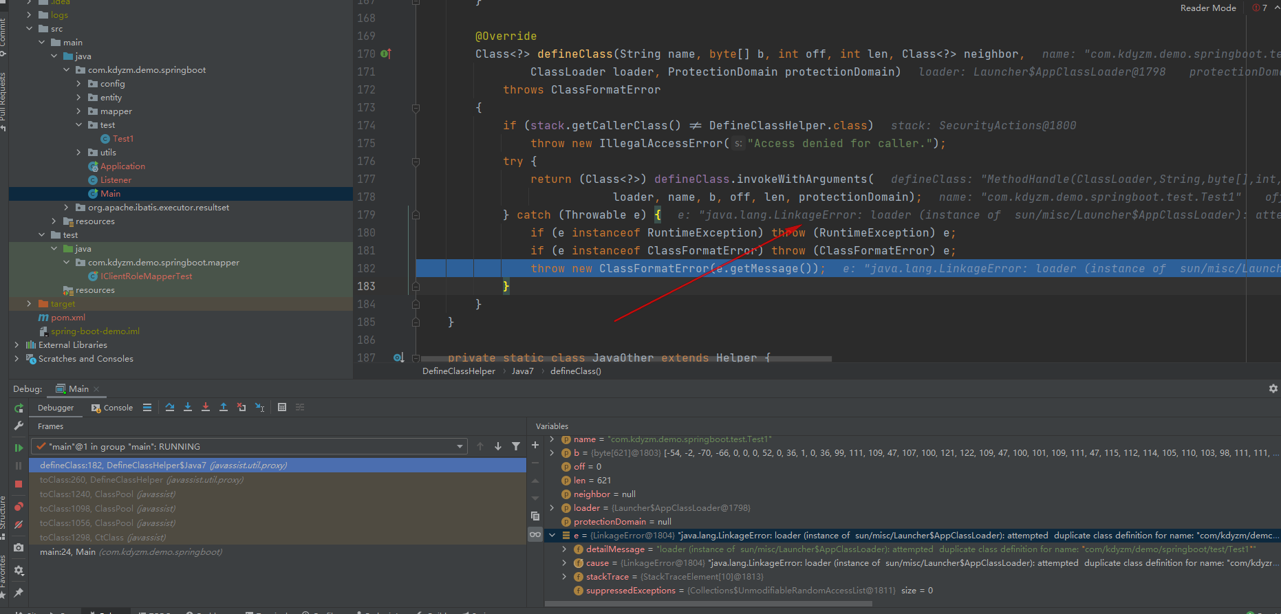Rerun the Main debug session
This screenshot has width=1281, height=614.
(19, 408)
